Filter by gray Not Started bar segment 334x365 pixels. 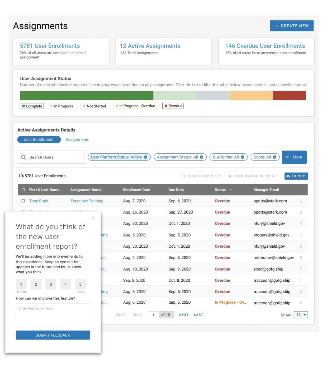(212, 95)
